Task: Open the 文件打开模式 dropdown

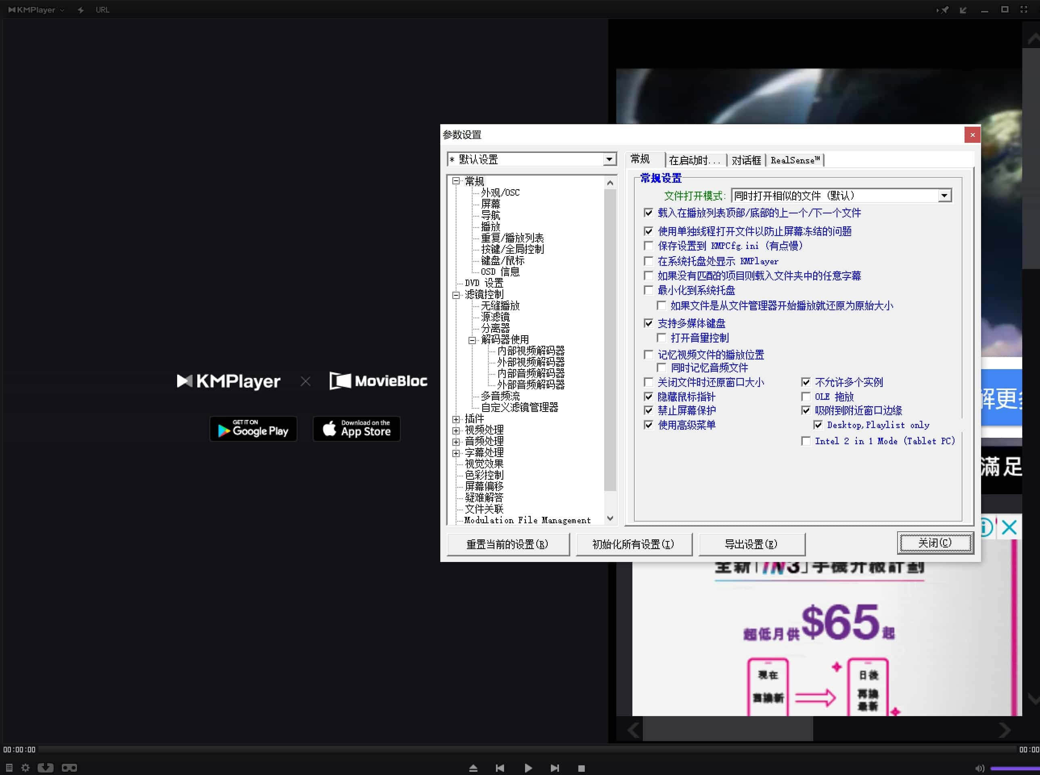Action: pos(945,196)
